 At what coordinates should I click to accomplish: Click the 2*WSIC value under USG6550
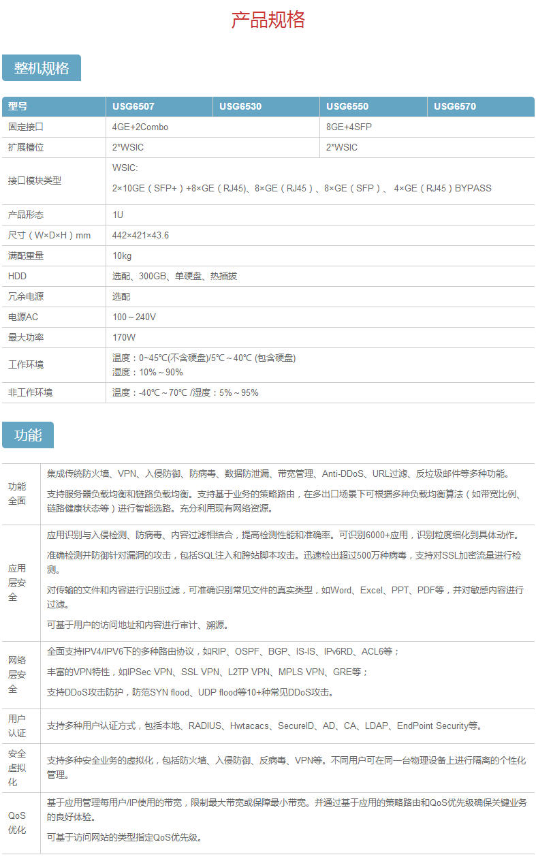(342, 147)
